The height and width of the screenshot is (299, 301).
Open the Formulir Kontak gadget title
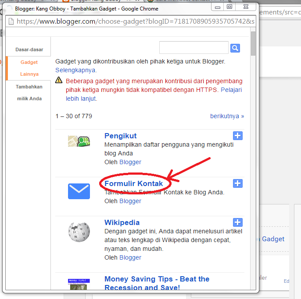(x=133, y=183)
